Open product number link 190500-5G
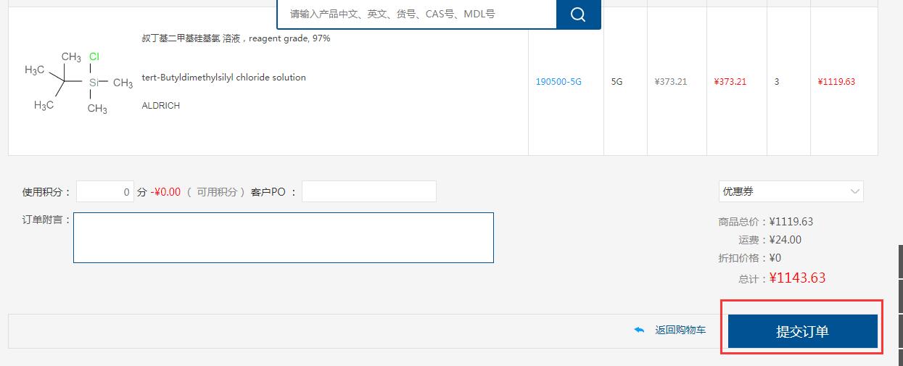903x366 pixels. (558, 81)
